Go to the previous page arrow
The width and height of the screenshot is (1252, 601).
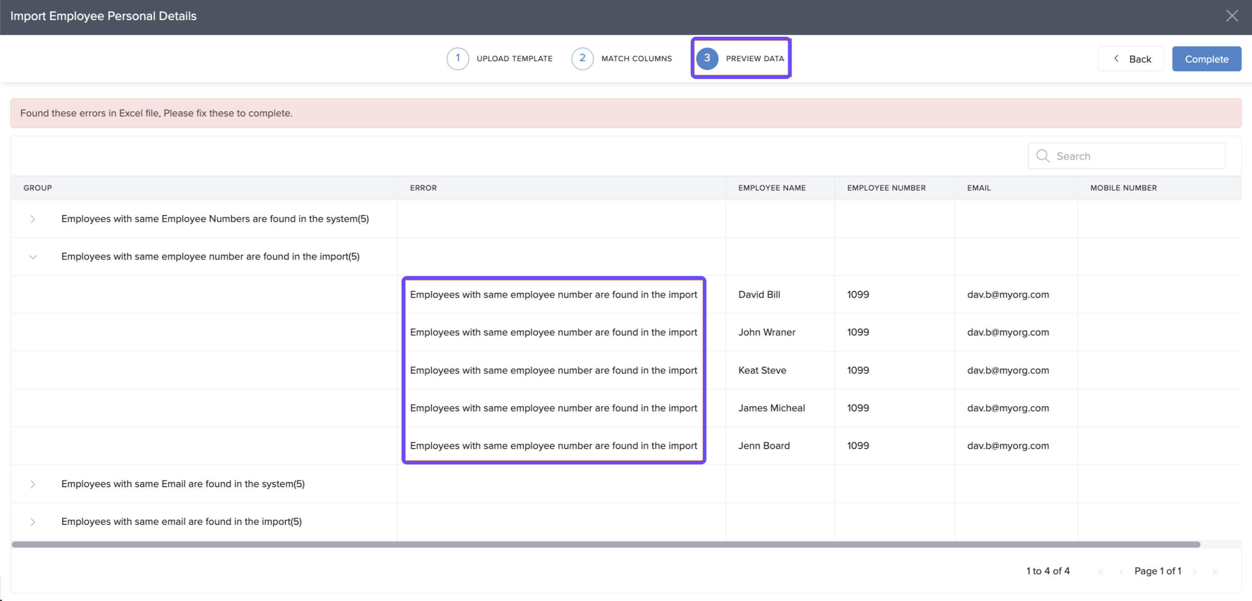point(1121,572)
